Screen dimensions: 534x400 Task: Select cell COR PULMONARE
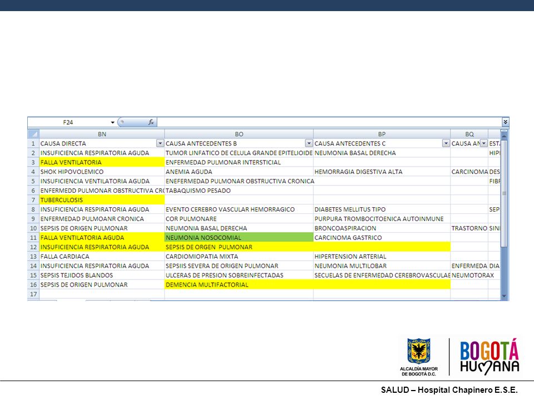(x=239, y=219)
